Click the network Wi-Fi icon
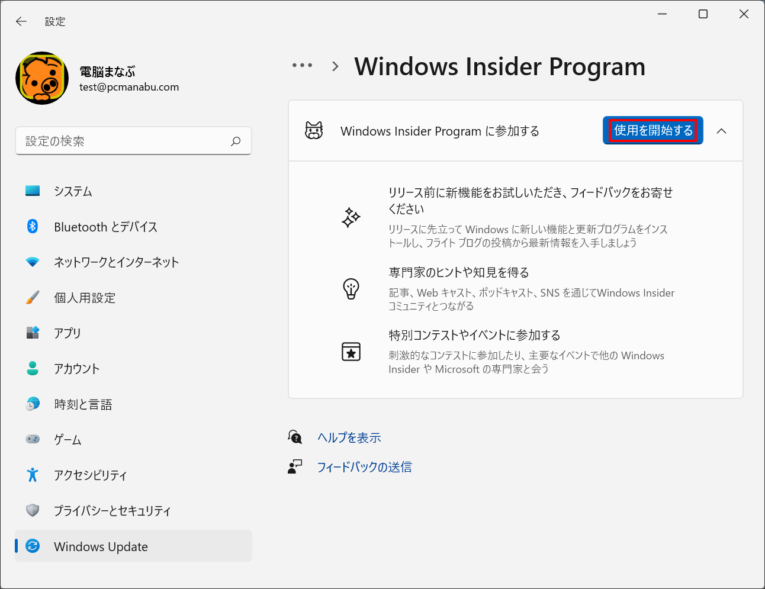 (x=33, y=262)
